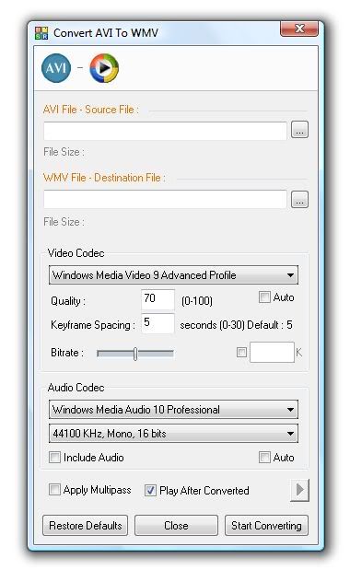350x570 pixels.
Task: Click the "WMV File - Destination File :" label
Action: 104,178
